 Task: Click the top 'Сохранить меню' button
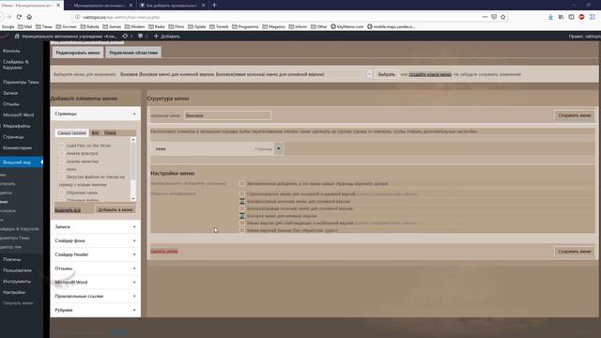click(574, 115)
